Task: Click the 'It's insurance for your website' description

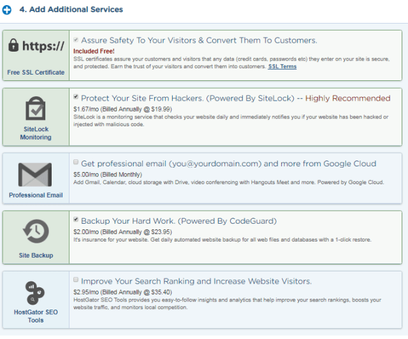Action: [222, 240]
